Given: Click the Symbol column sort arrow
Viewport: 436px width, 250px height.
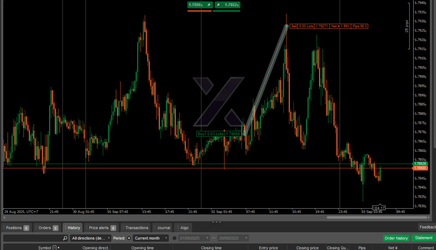Looking at the screenshot, I should (x=58, y=248).
